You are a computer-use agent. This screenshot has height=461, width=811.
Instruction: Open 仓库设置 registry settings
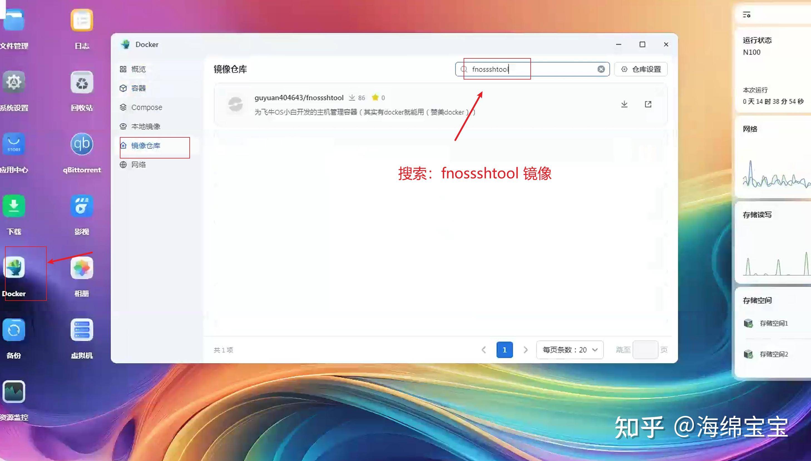(641, 69)
